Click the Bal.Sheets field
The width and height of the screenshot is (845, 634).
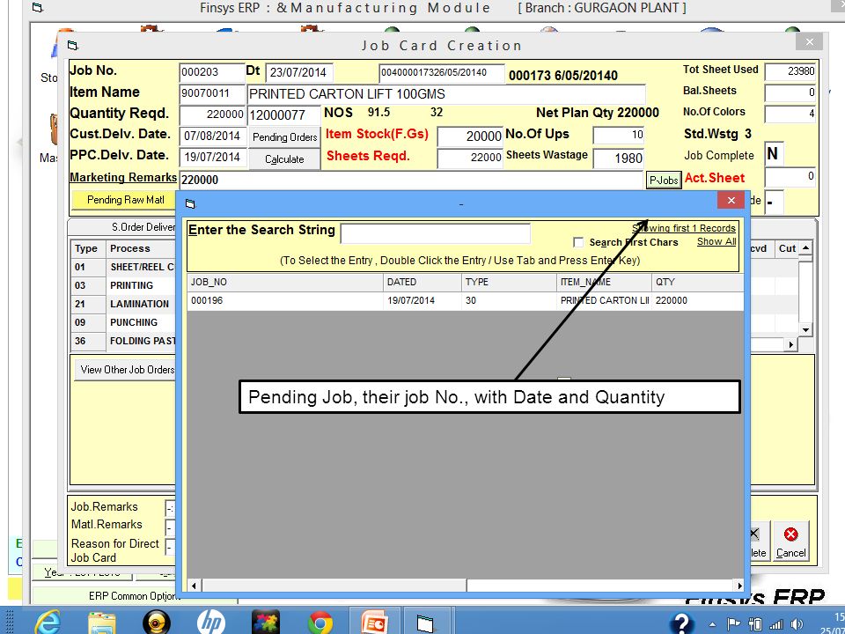[x=790, y=92]
